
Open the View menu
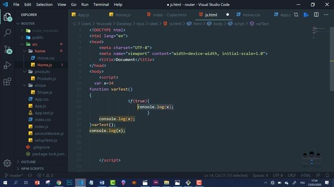click(62, 5)
